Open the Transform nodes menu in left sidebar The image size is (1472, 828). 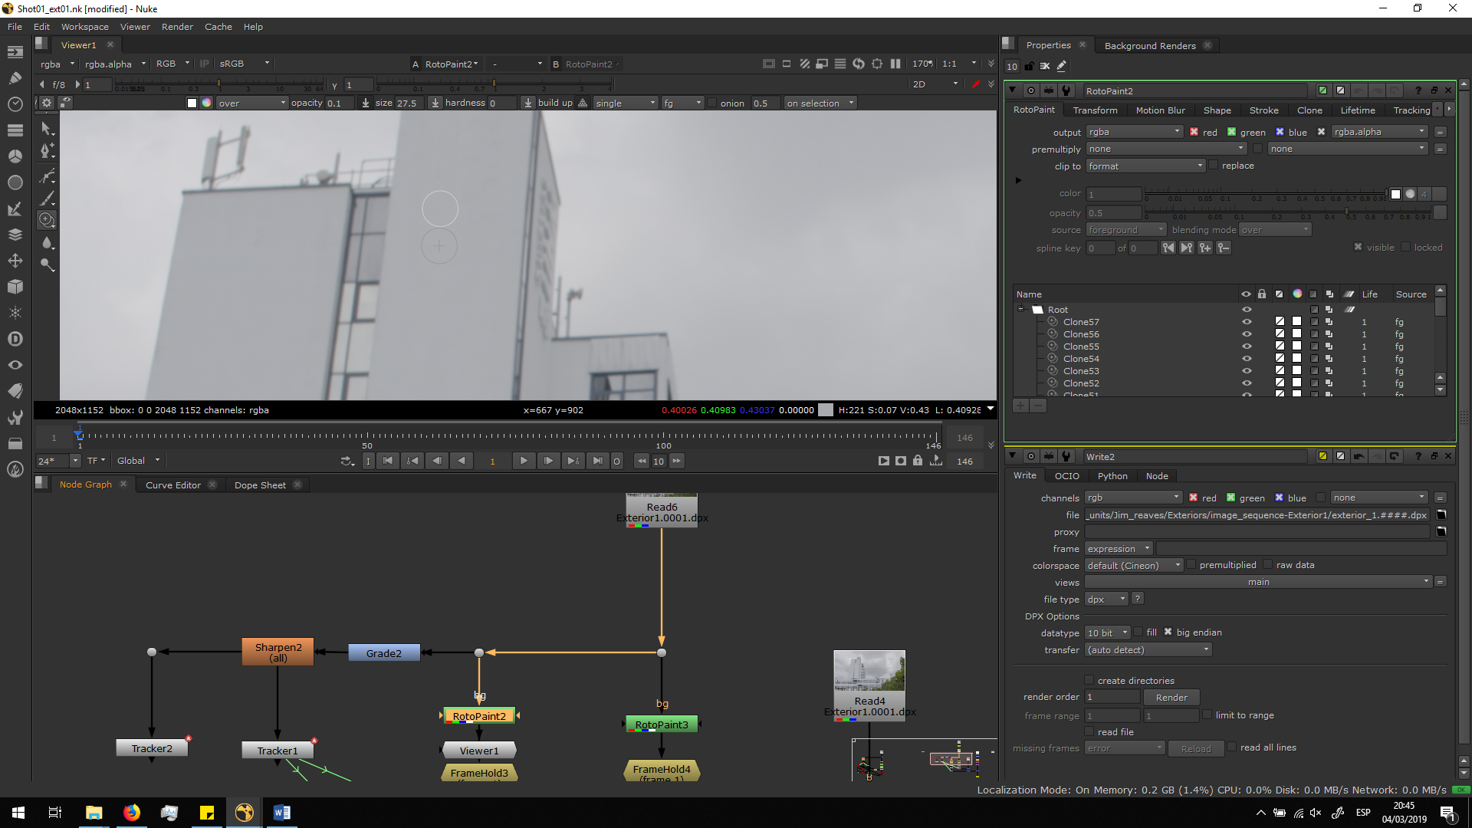pos(15,261)
